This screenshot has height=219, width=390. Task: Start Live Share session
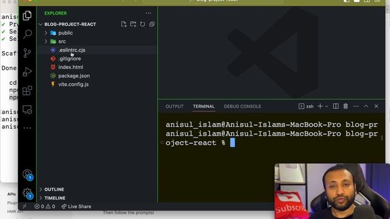(x=76, y=206)
